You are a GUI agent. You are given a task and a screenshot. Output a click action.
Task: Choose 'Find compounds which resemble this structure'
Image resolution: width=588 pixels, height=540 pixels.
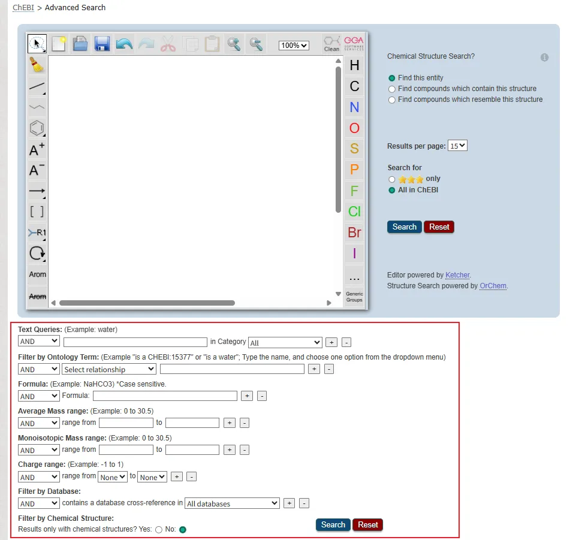pyautogui.click(x=392, y=100)
